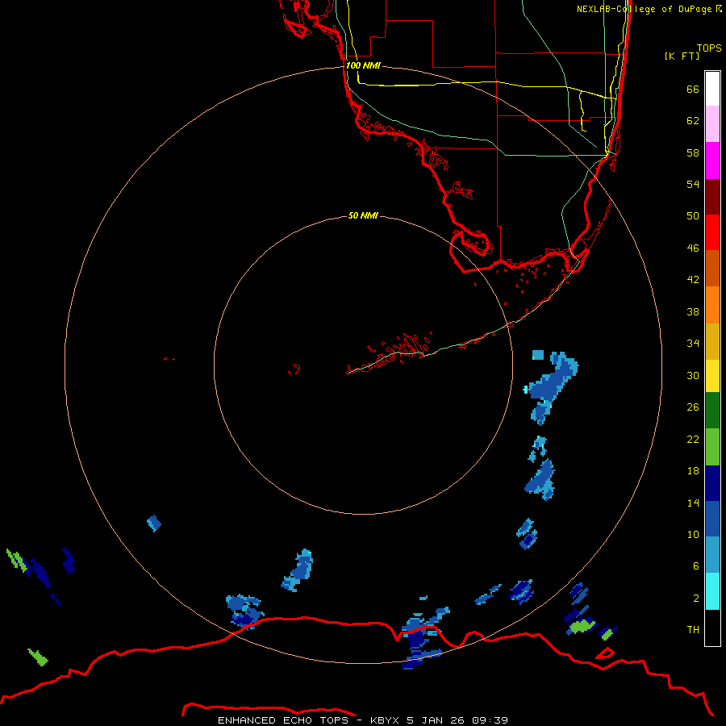
Task: Click the "100 NMI" range ring label
Action: click(x=363, y=65)
